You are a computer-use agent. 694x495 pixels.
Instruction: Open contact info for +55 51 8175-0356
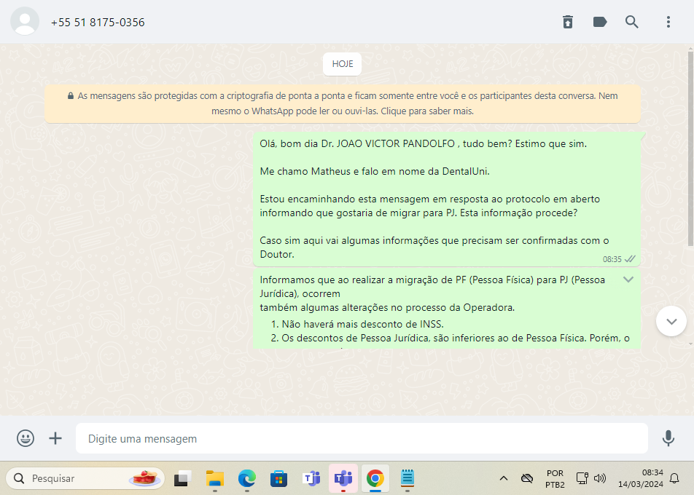[x=98, y=23]
